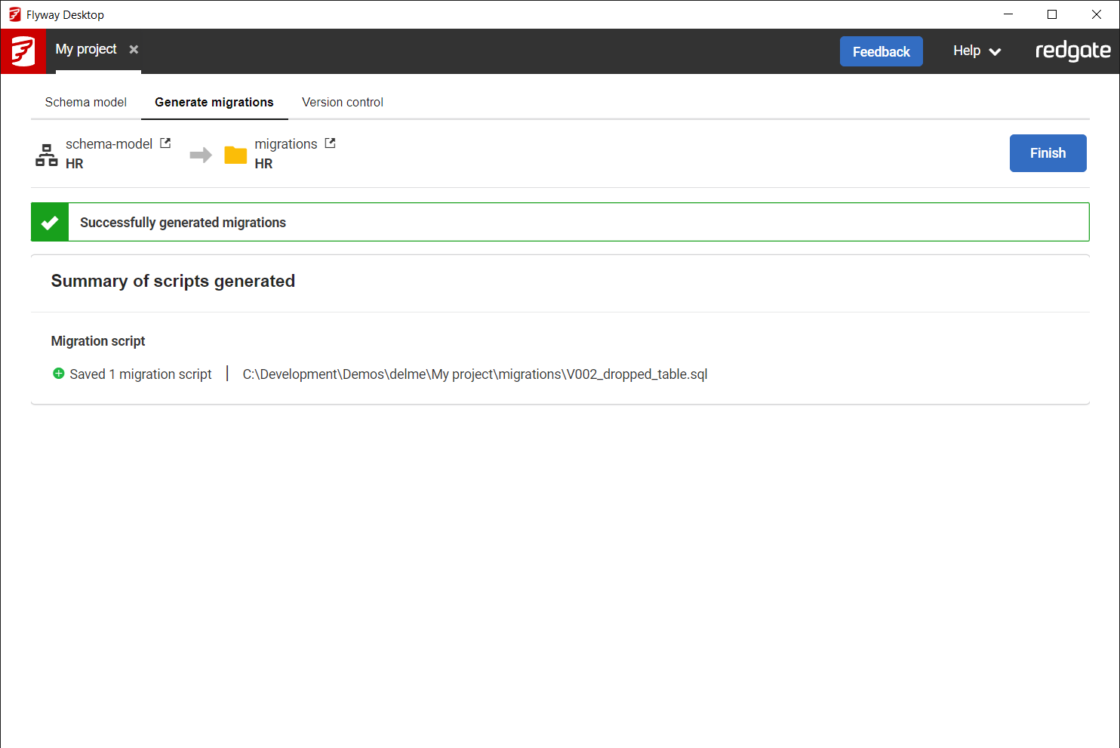Open the Version control tab
This screenshot has height=748, width=1120.
pos(343,102)
